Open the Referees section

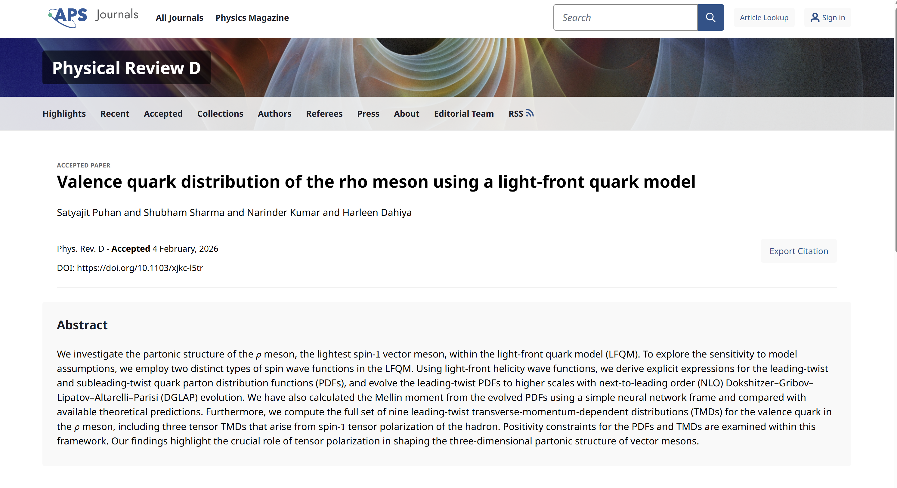click(324, 113)
